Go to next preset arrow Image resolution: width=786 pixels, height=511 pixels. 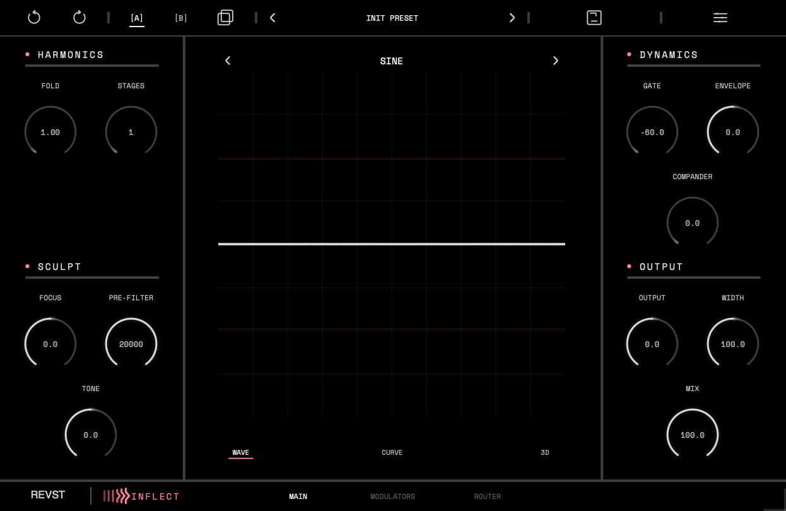pyautogui.click(x=512, y=18)
